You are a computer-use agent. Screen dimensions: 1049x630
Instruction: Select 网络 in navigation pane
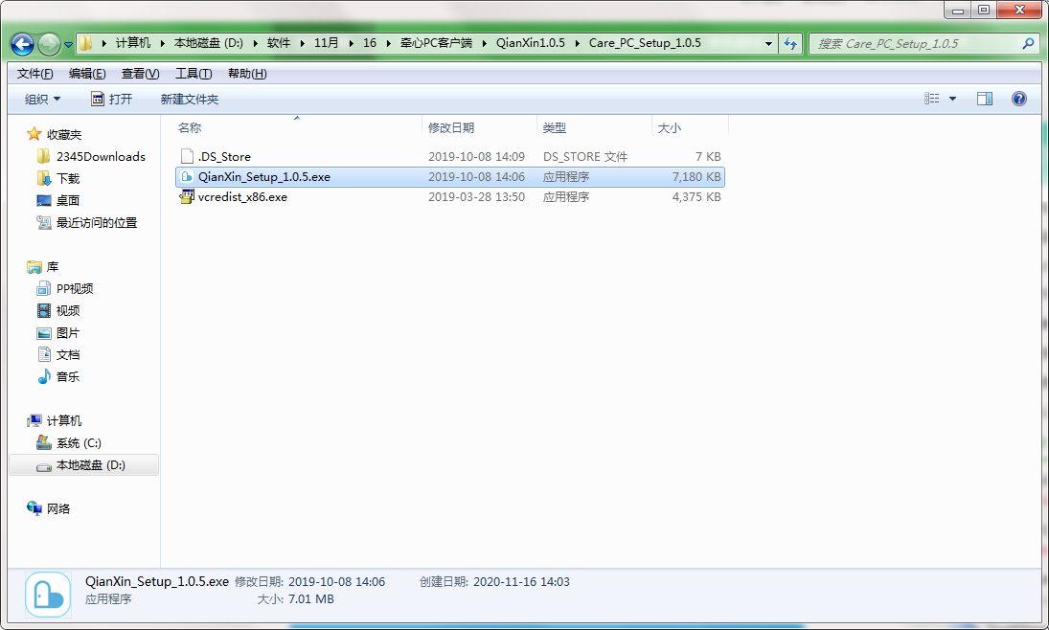[58, 508]
